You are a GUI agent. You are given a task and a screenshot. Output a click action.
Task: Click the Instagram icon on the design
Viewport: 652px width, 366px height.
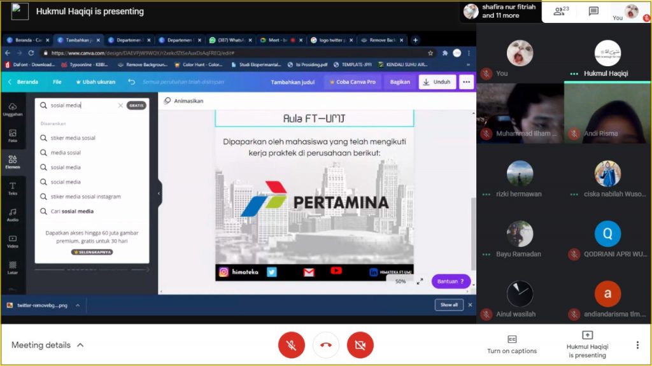point(223,272)
